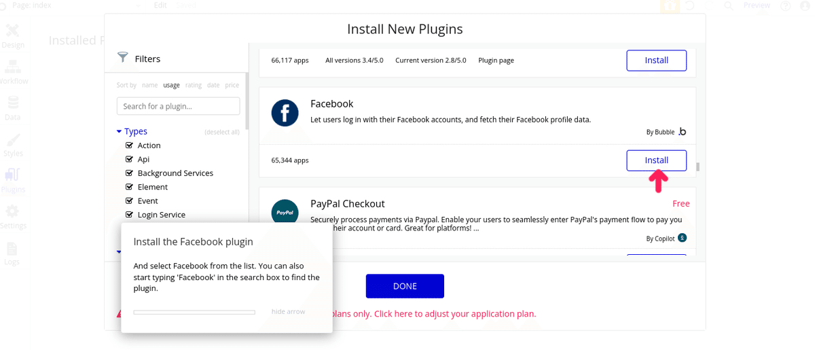Open the Data tab icon
815x350 pixels.
pos(12,103)
